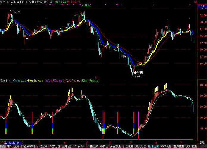Viewport: 208px width, 149px height.
Task: Open the 主力能量 indicator tab
Action: point(179,147)
